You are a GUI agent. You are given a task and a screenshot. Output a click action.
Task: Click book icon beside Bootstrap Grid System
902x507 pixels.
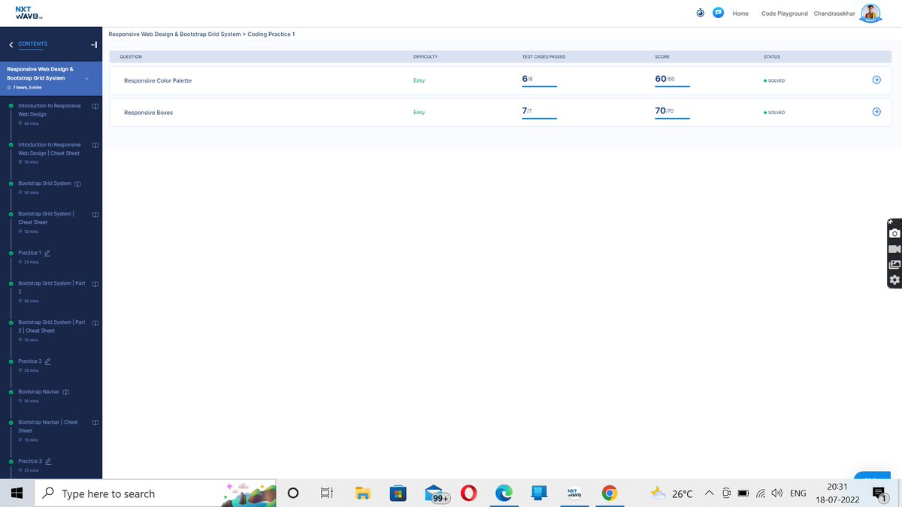point(77,184)
